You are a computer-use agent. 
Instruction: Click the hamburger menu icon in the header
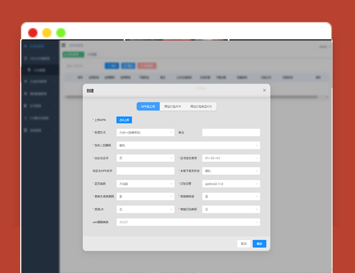click(x=63, y=45)
